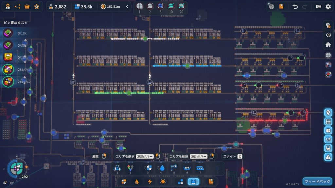Collapse the resource stats bar with arrow

[x=127, y=7]
